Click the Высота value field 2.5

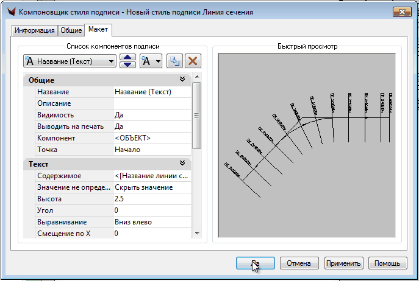(x=151, y=199)
